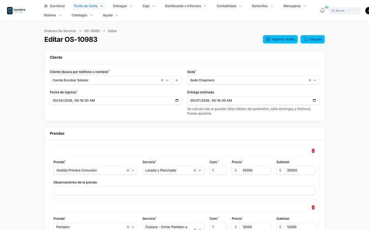Click the Lavandería Aurora logo
Screen dimensions: 369x230
pyautogui.click(x=16, y=11)
